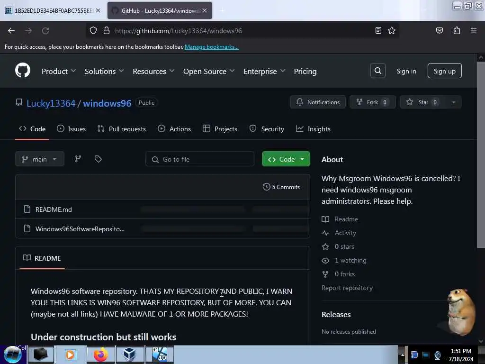View the 0 stars link
Image resolution: width=485 pixels, height=364 pixels.
[344, 246]
